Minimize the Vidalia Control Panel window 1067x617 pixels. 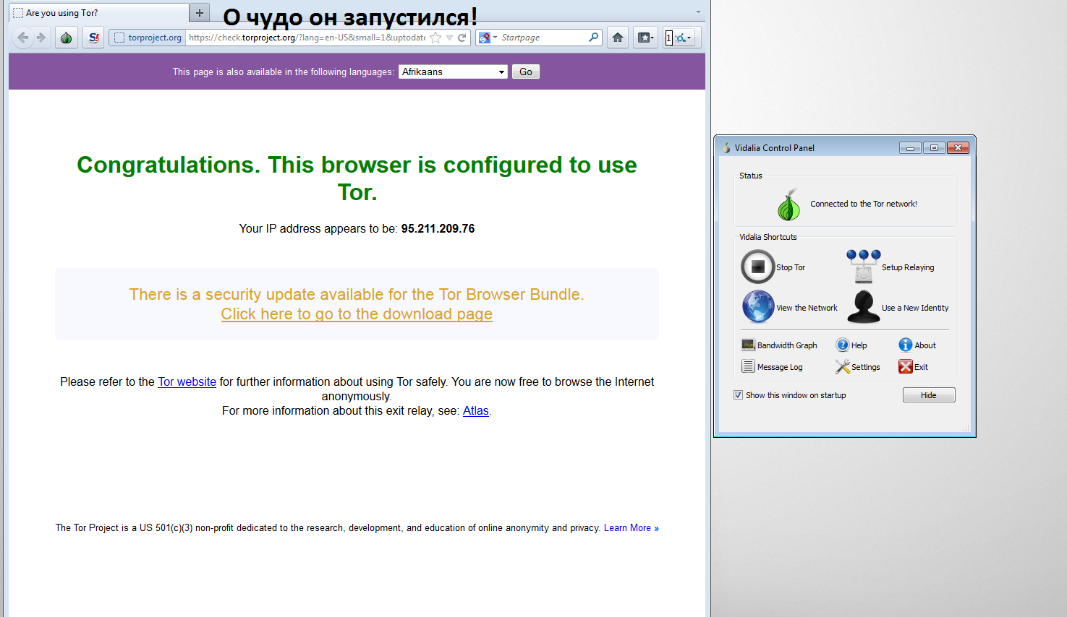[x=910, y=147]
